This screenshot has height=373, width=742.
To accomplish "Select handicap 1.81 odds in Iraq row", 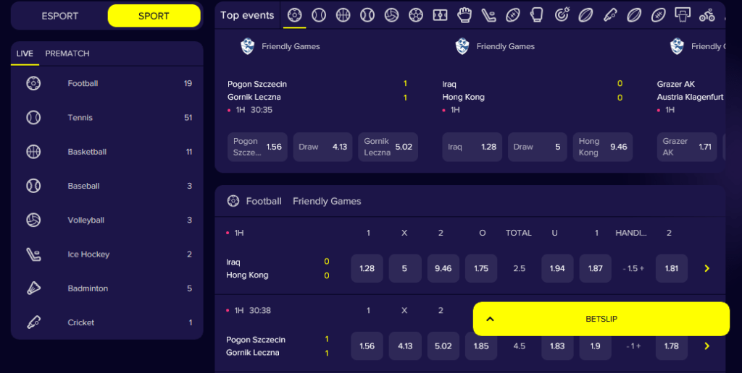I will click(x=672, y=269).
